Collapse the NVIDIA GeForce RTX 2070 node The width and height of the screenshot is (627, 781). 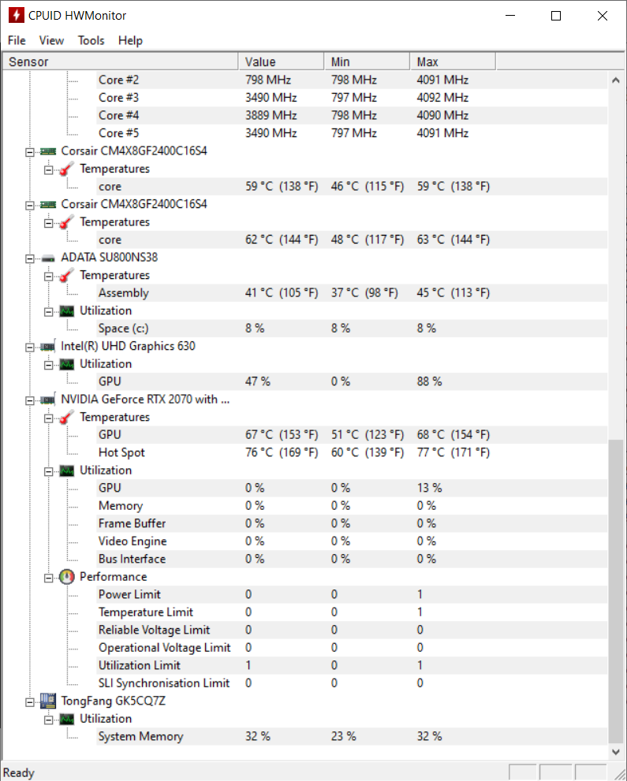point(30,400)
